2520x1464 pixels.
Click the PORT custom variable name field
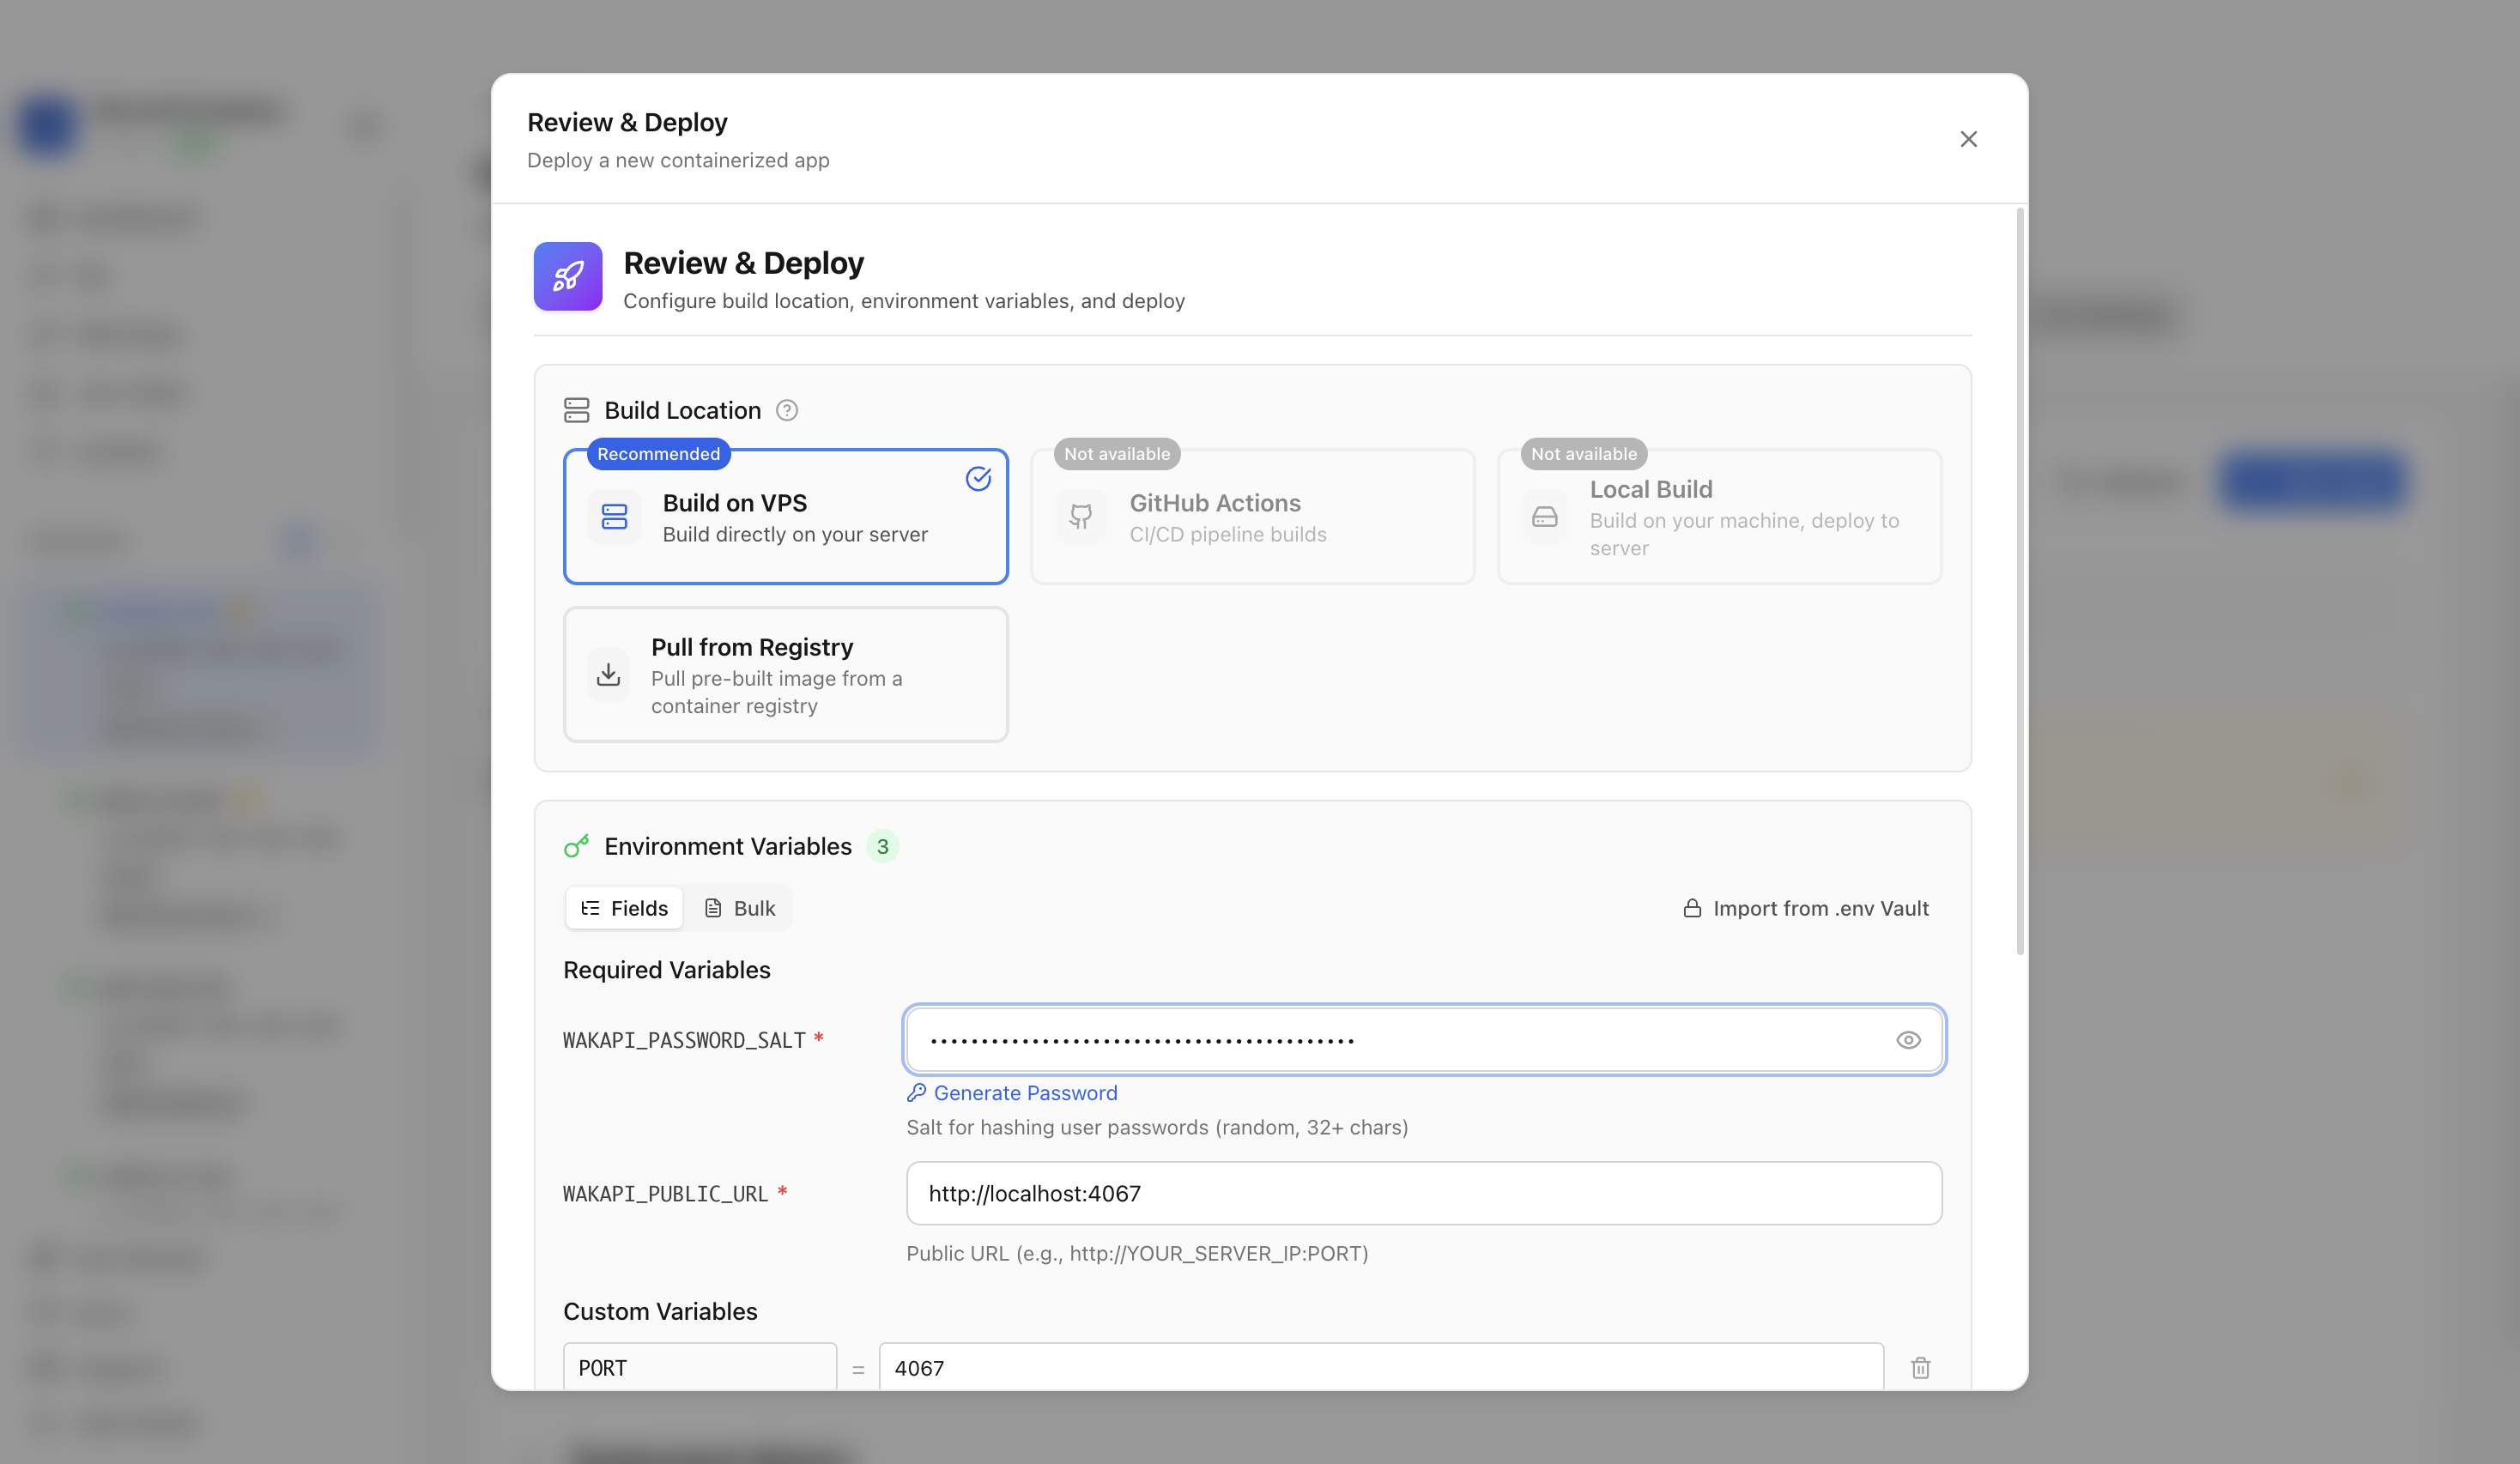[700, 1367]
